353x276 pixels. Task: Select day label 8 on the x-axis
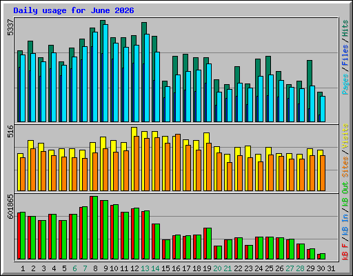95,268
